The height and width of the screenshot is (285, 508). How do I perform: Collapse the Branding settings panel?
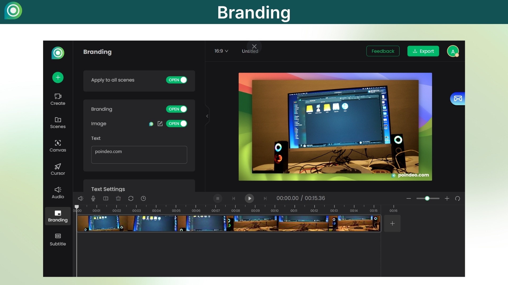[x=207, y=116]
